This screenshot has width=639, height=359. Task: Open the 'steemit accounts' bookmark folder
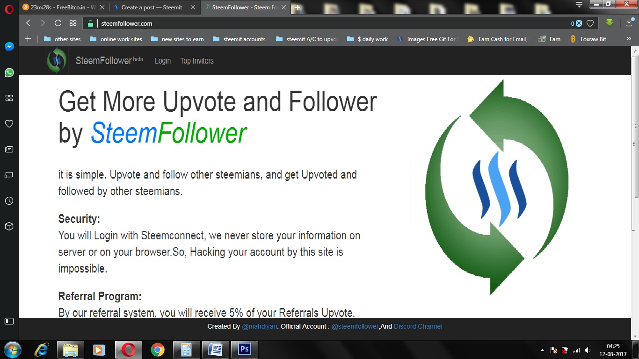coord(239,39)
